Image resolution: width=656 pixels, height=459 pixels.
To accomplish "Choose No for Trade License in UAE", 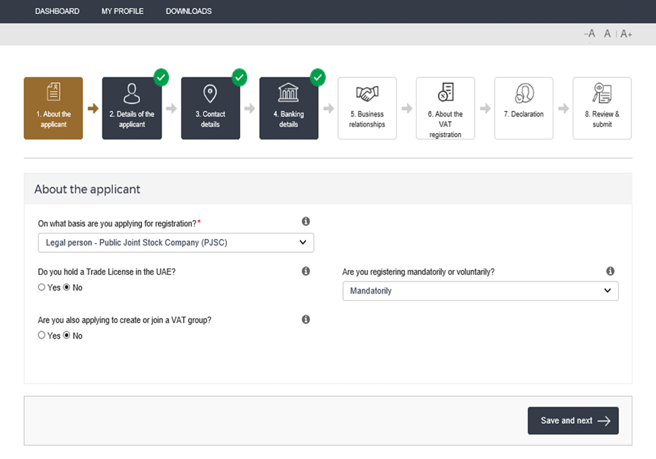I will coord(67,287).
